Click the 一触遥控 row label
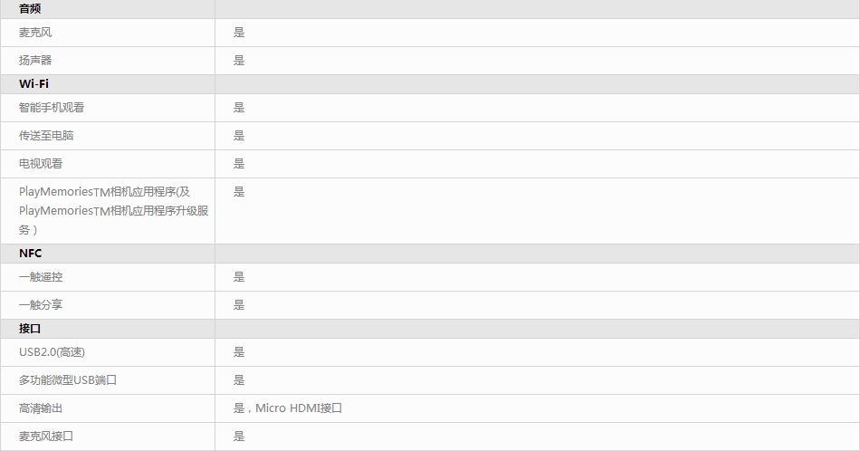 41,277
